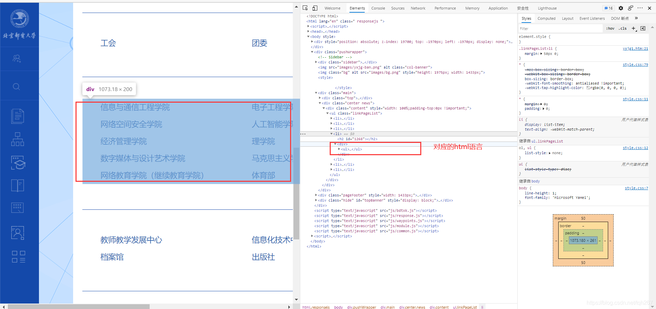
Task: Select div.pushWrapper in breadcrumb bar
Action: (361, 307)
